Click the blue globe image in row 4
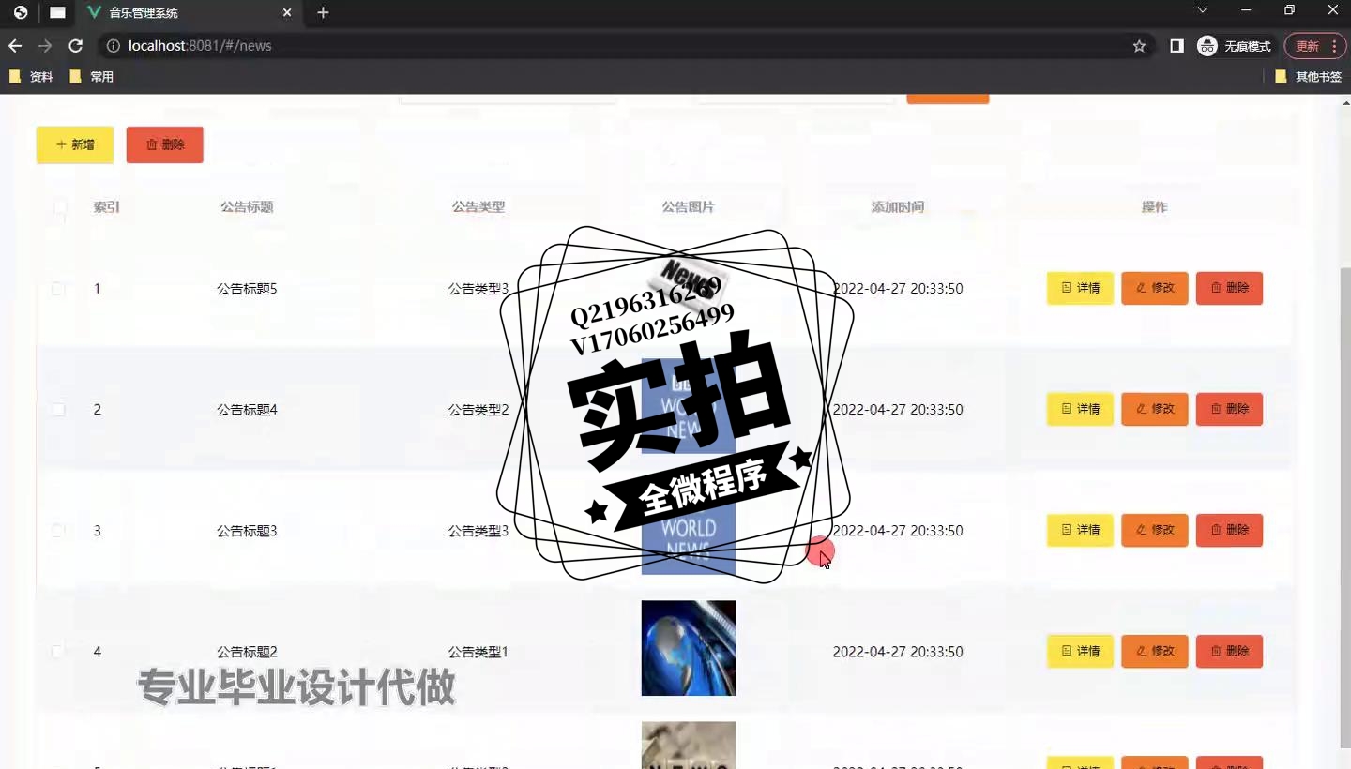The width and height of the screenshot is (1351, 769). point(689,648)
